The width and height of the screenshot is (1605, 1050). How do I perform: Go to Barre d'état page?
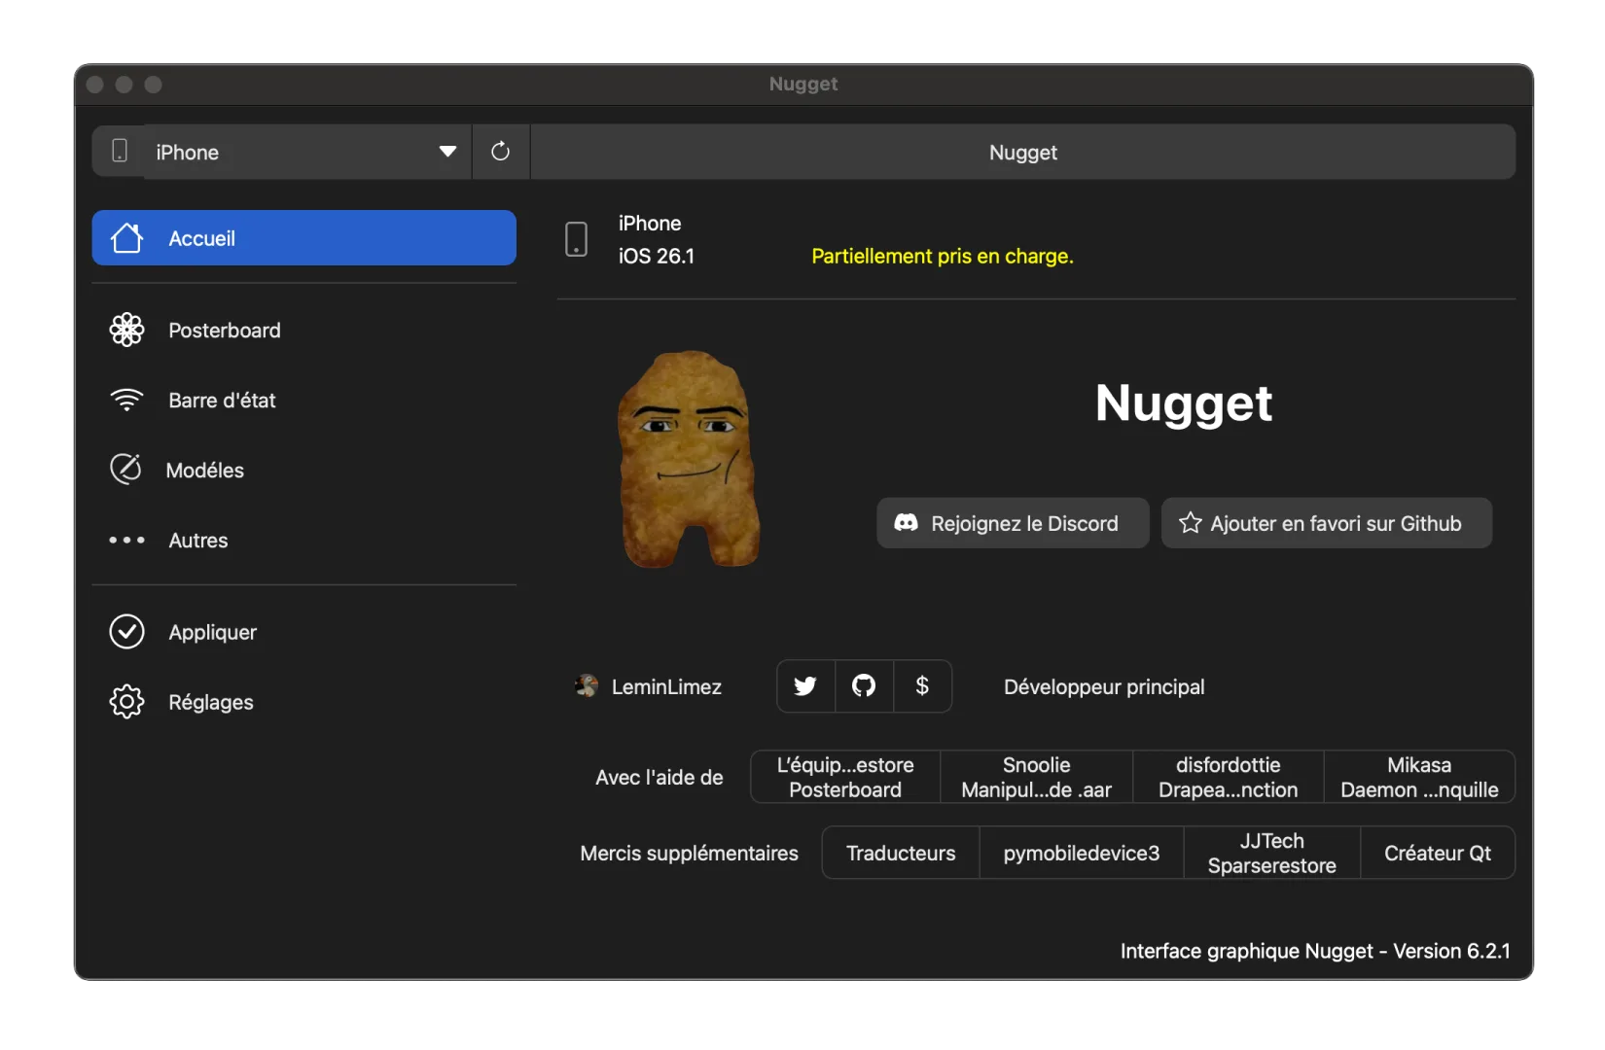tap(303, 401)
